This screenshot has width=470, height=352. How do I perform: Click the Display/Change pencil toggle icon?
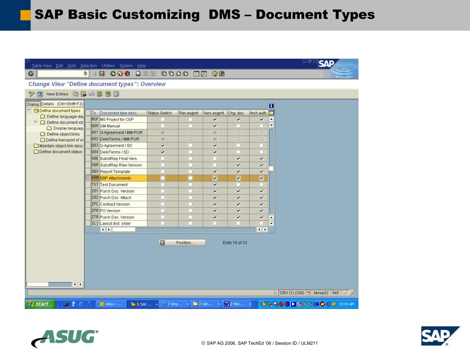click(32, 94)
